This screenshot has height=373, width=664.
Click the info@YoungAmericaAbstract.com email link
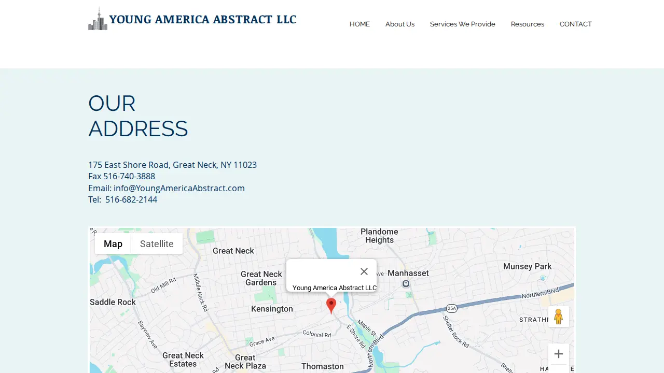(x=179, y=188)
